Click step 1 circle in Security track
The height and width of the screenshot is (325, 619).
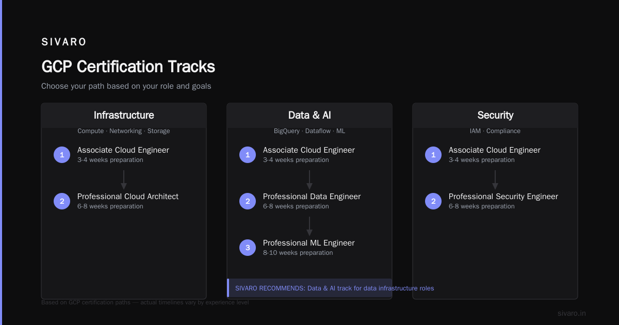click(x=433, y=155)
